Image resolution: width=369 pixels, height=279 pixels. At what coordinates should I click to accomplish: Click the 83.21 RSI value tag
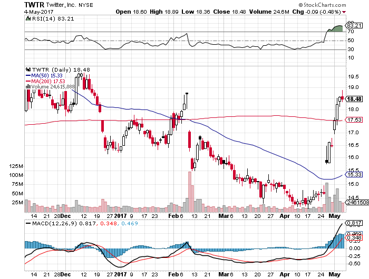click(354, 25)
